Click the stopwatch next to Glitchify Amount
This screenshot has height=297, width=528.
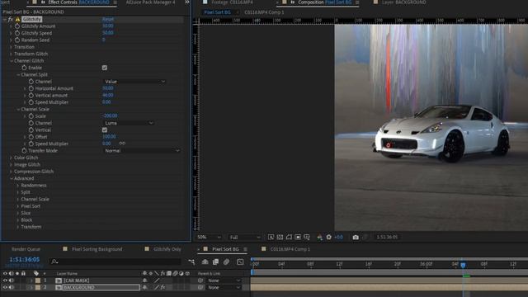(17, 26)
